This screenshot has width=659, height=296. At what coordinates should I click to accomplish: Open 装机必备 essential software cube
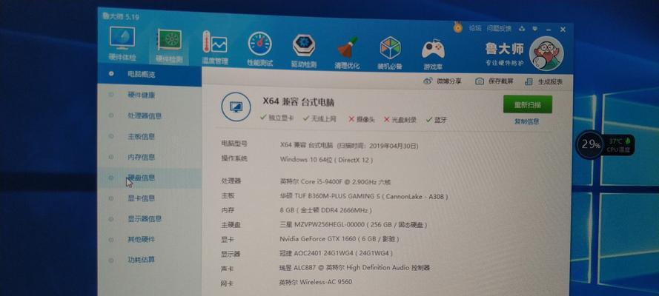(x=390, y=53)
